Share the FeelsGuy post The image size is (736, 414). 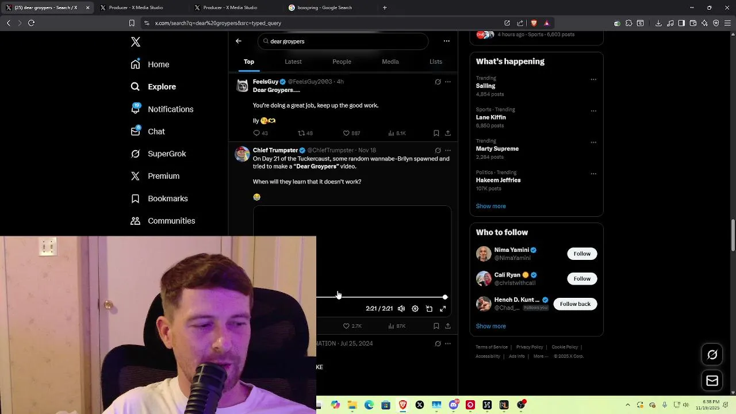click(448, 133)
